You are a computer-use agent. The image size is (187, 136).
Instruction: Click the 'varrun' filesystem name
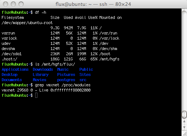(8, 33)
